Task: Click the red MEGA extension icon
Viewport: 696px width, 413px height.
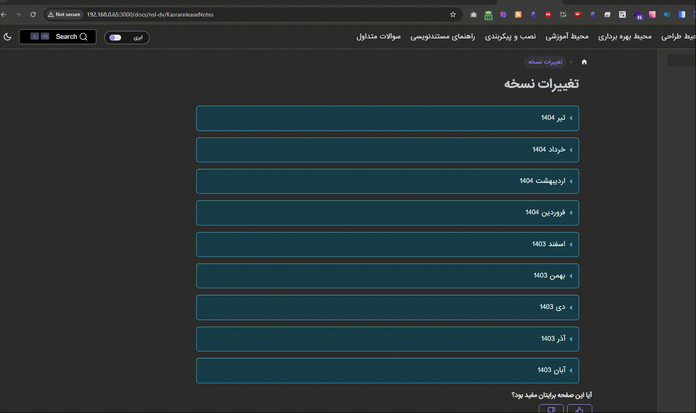Action: click(548, 14)
